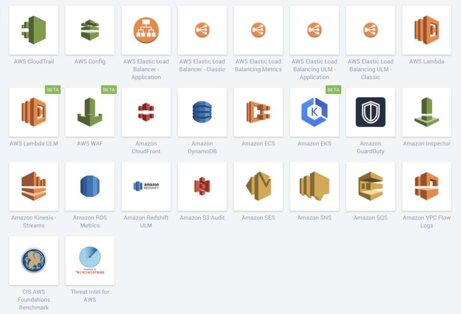Select the "AWS Lambda ULM" label

tap(34, 143)
